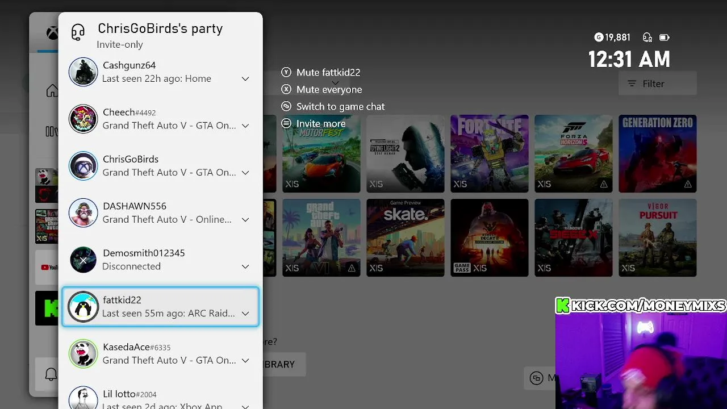Open the Filter button
The width and height of the screenshot is (727, 409).
[x=658, y=84]
